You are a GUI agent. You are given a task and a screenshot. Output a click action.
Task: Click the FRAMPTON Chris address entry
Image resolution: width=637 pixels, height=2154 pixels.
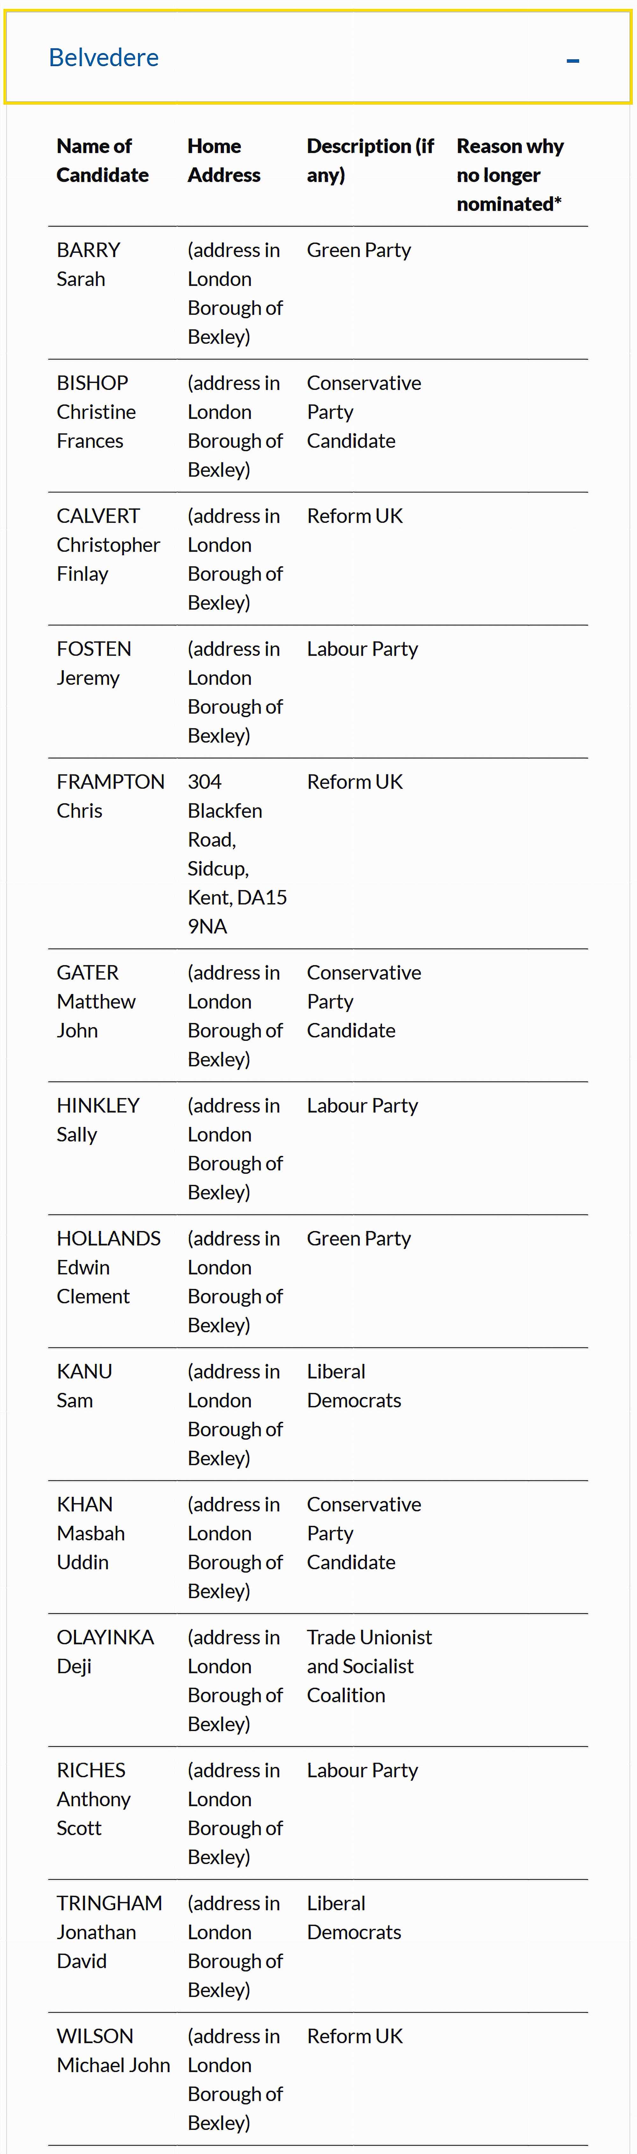[x=237, y=853]
